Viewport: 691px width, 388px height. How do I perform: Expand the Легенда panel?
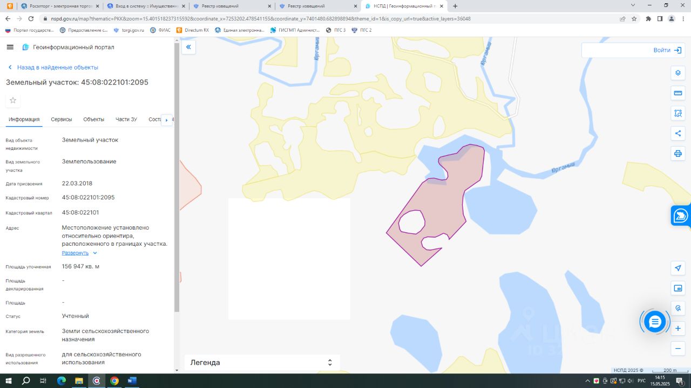coord(262,362)
